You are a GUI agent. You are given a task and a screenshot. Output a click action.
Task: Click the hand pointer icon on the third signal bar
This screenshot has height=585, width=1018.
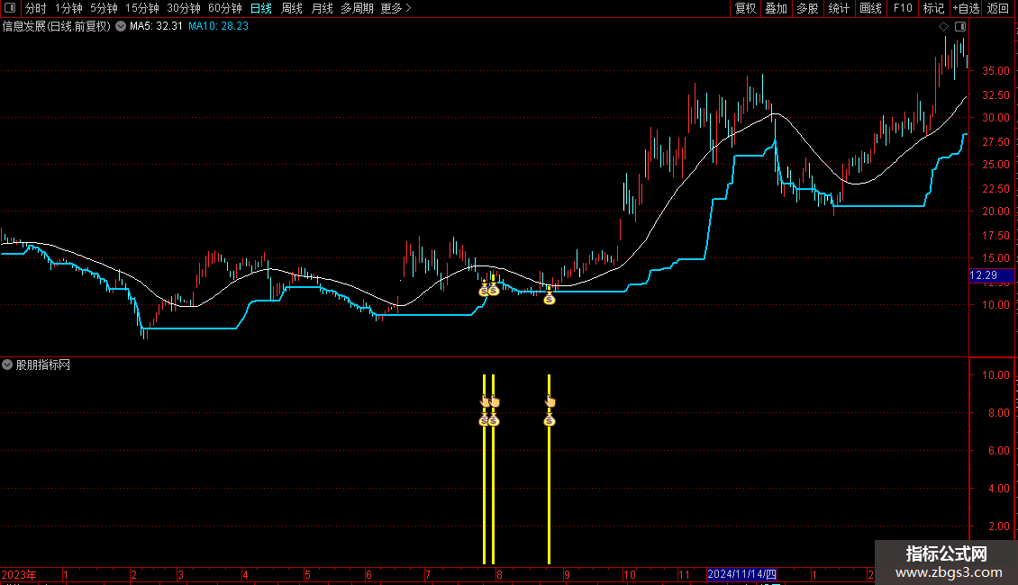point(550,401)
